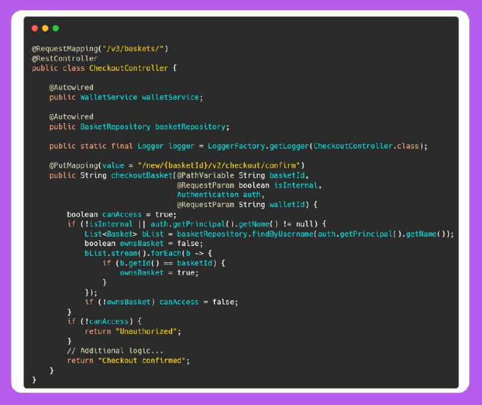Click the green maximize dot

click(55, 28)
